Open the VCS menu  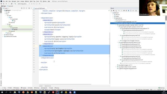coord(41,1)
